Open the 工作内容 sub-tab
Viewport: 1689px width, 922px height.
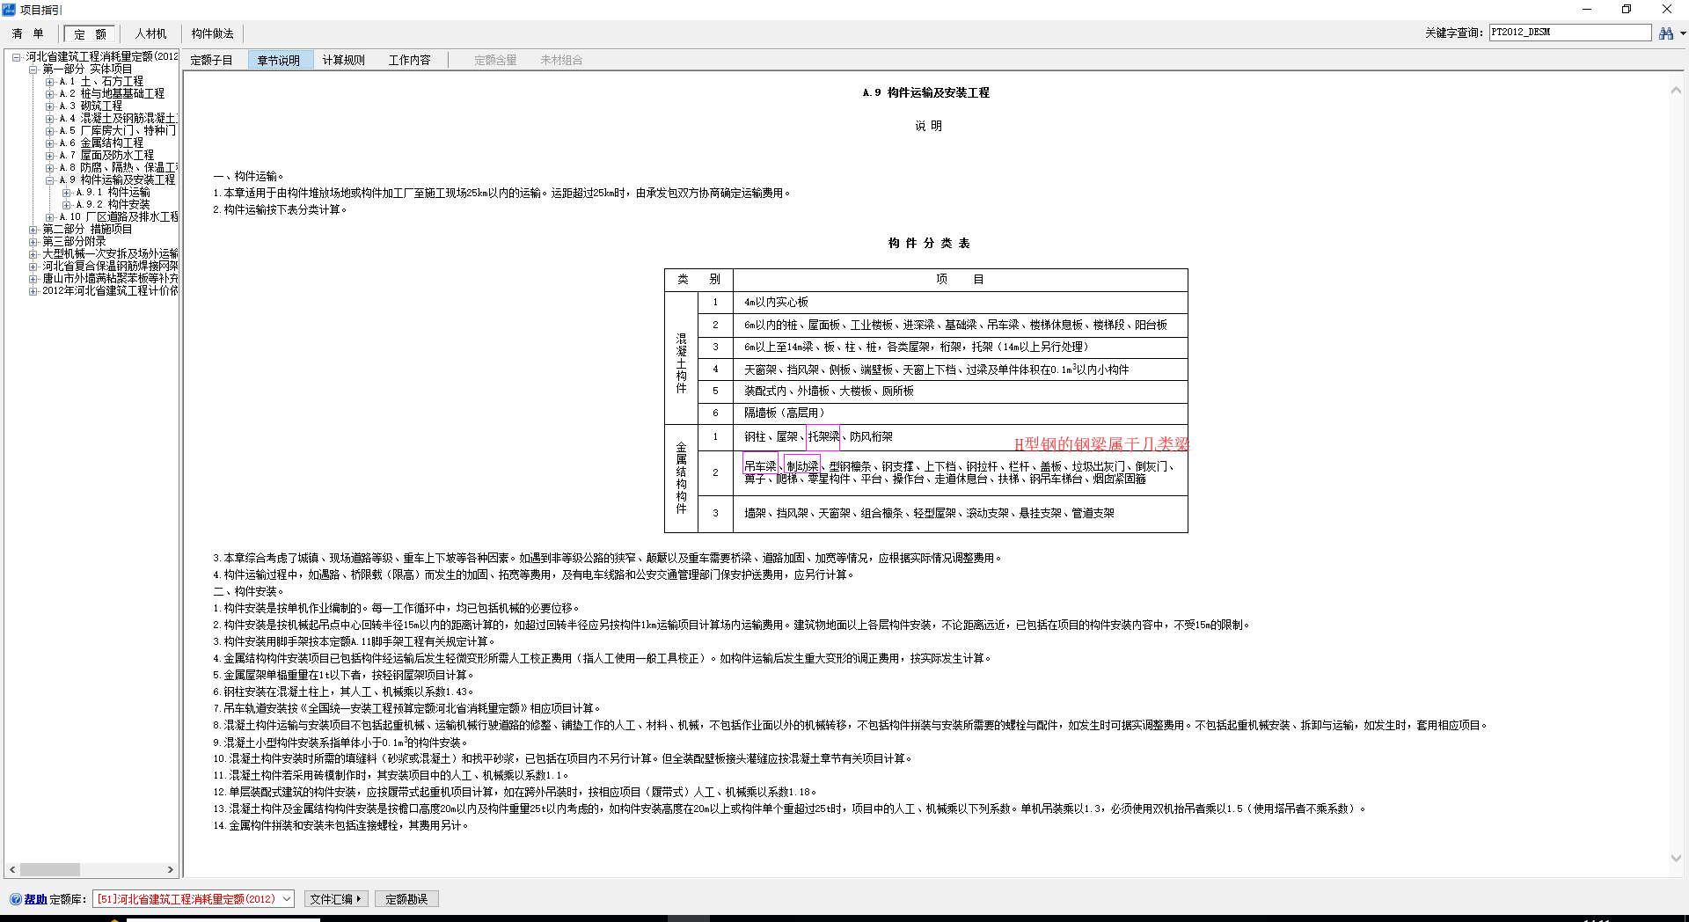[410, 61]
